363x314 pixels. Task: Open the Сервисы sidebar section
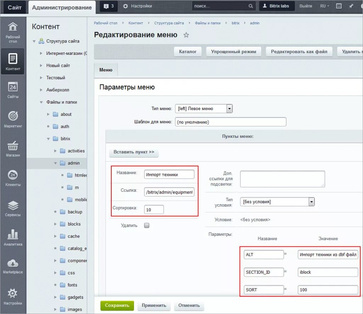[13, 208]
